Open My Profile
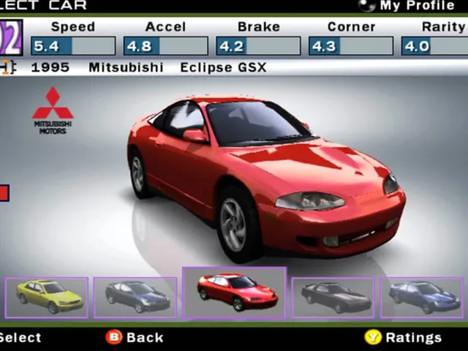This screenshot has width=468, height=351. (417, 5)
